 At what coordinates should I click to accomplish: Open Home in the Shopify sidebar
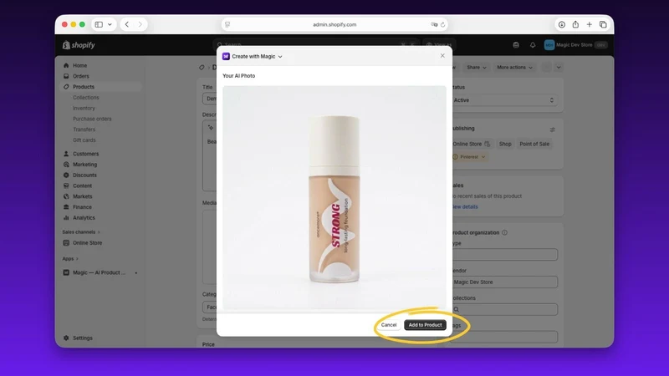pos(79,66)
